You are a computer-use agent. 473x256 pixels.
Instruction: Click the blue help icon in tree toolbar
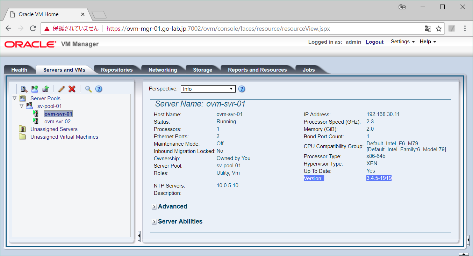99,89
